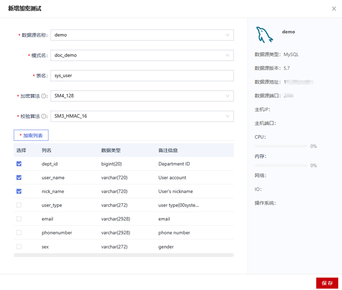Viewport: 342px width, 290px height.
Task: Check the phonenumber column checkbox
Action: 19,233
